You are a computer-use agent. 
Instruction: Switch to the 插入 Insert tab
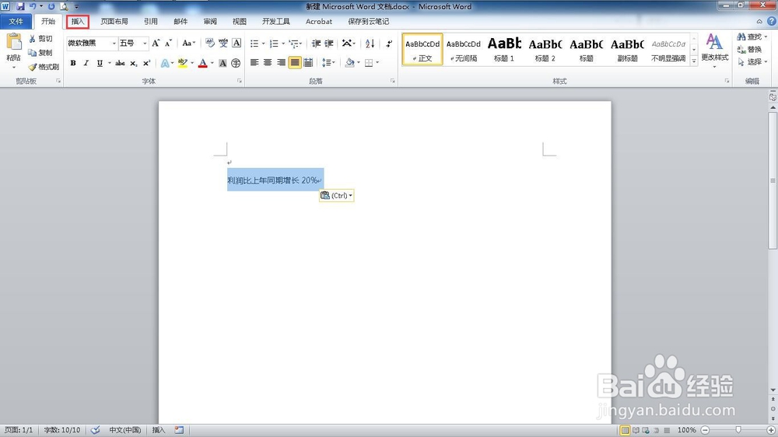point(78,21)
